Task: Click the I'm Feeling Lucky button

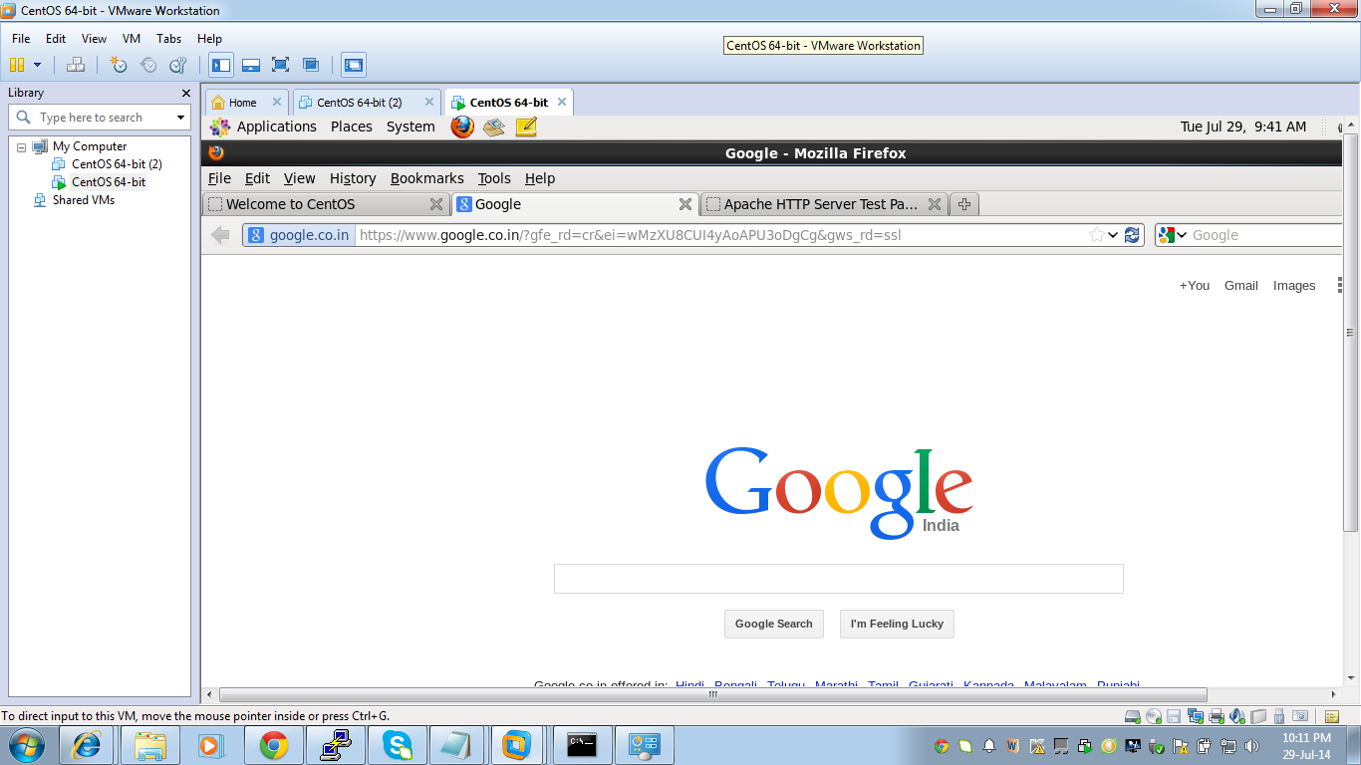Action: click(897, 624)
